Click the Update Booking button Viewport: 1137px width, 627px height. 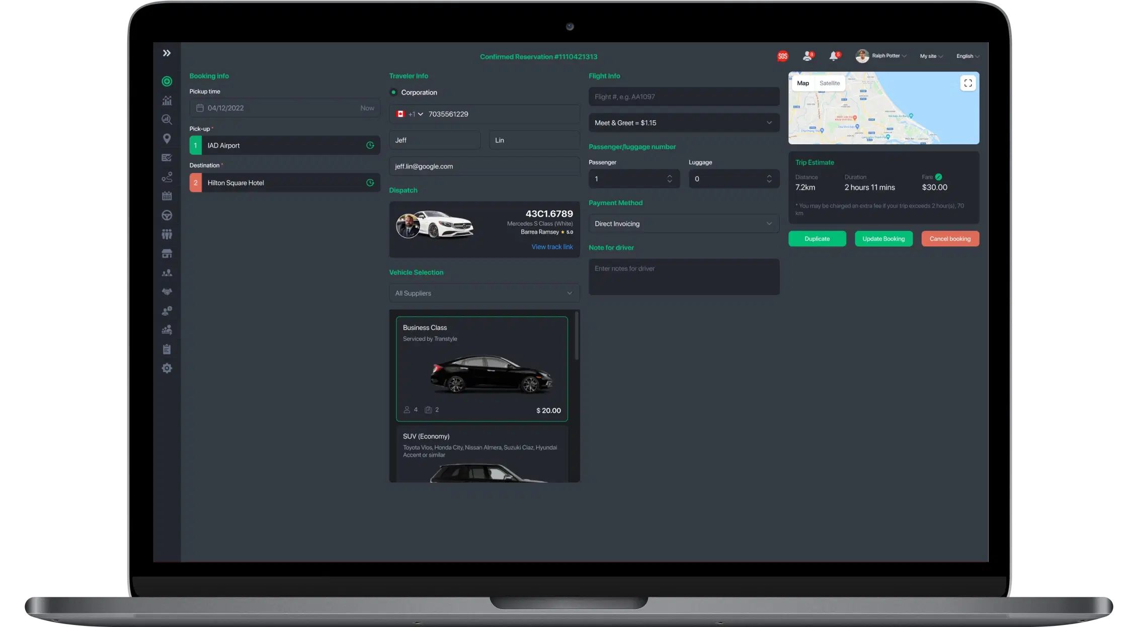point(883,239)
